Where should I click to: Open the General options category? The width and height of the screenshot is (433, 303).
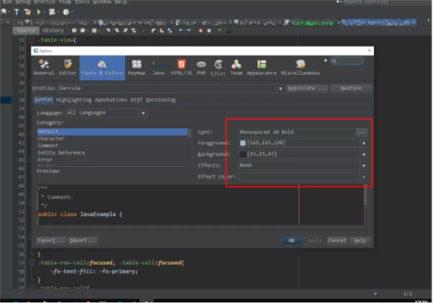(43, 68)
